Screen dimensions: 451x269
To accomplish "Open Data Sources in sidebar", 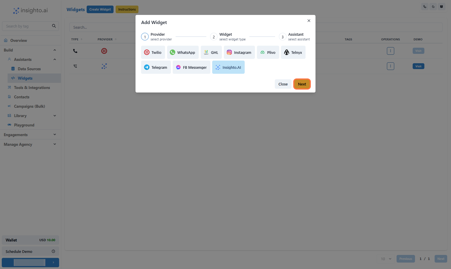I will point(29,69).
